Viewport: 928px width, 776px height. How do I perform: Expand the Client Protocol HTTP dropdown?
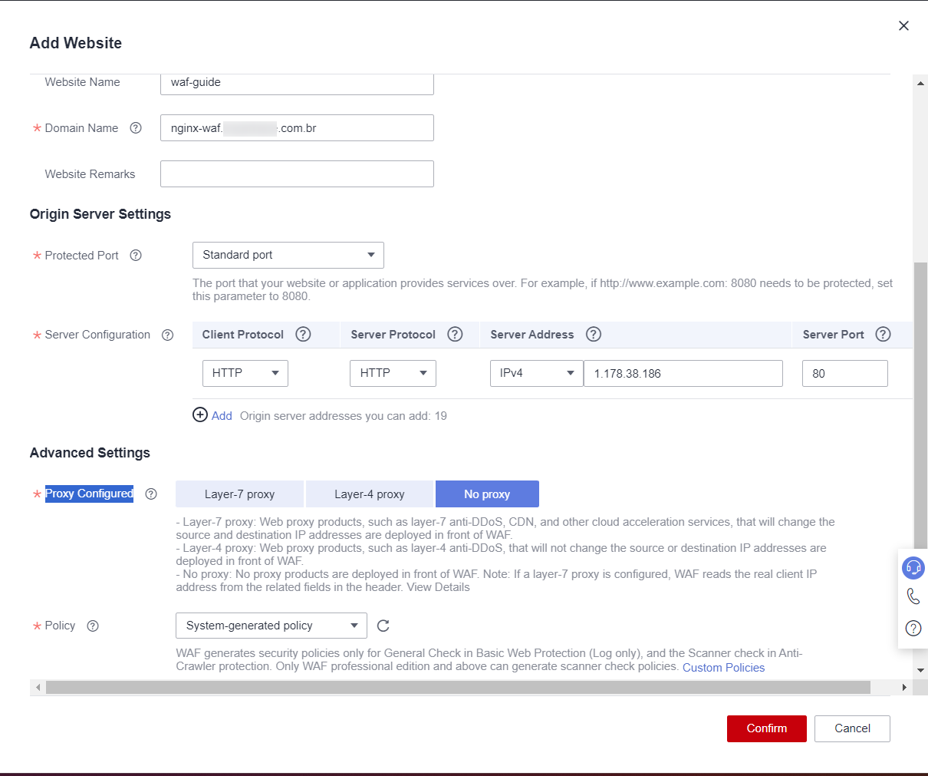[245, 373]
